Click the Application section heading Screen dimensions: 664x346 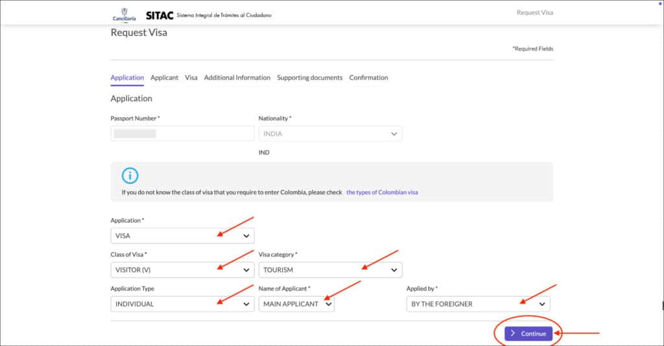click(x=131, y=98)
